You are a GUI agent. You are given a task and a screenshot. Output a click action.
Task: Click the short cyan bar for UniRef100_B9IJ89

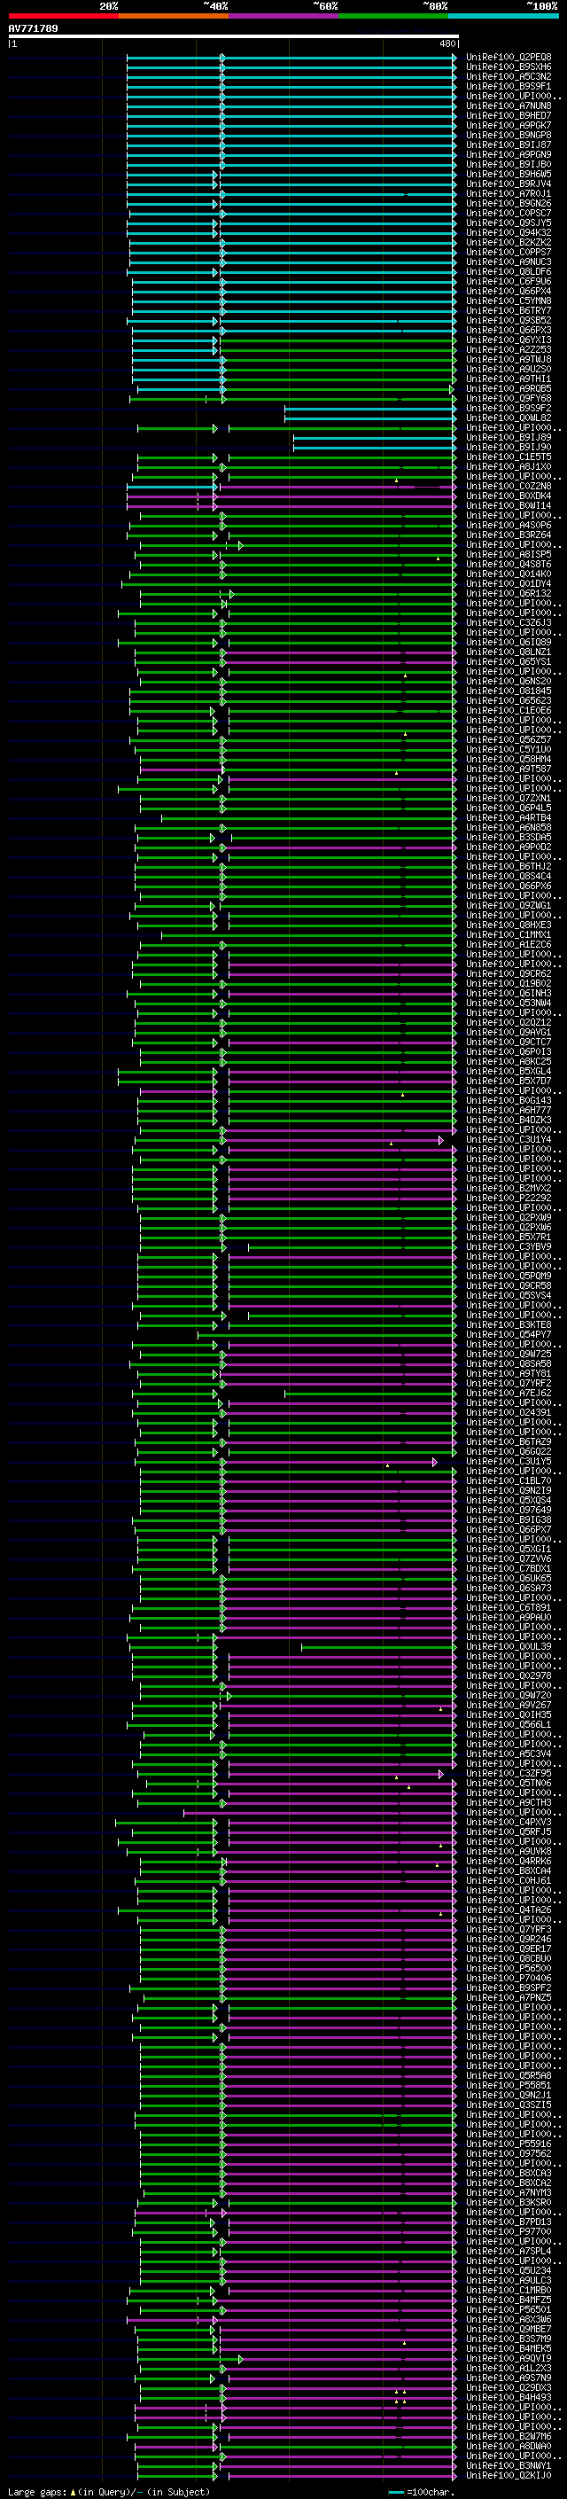(x=374, y=438)
